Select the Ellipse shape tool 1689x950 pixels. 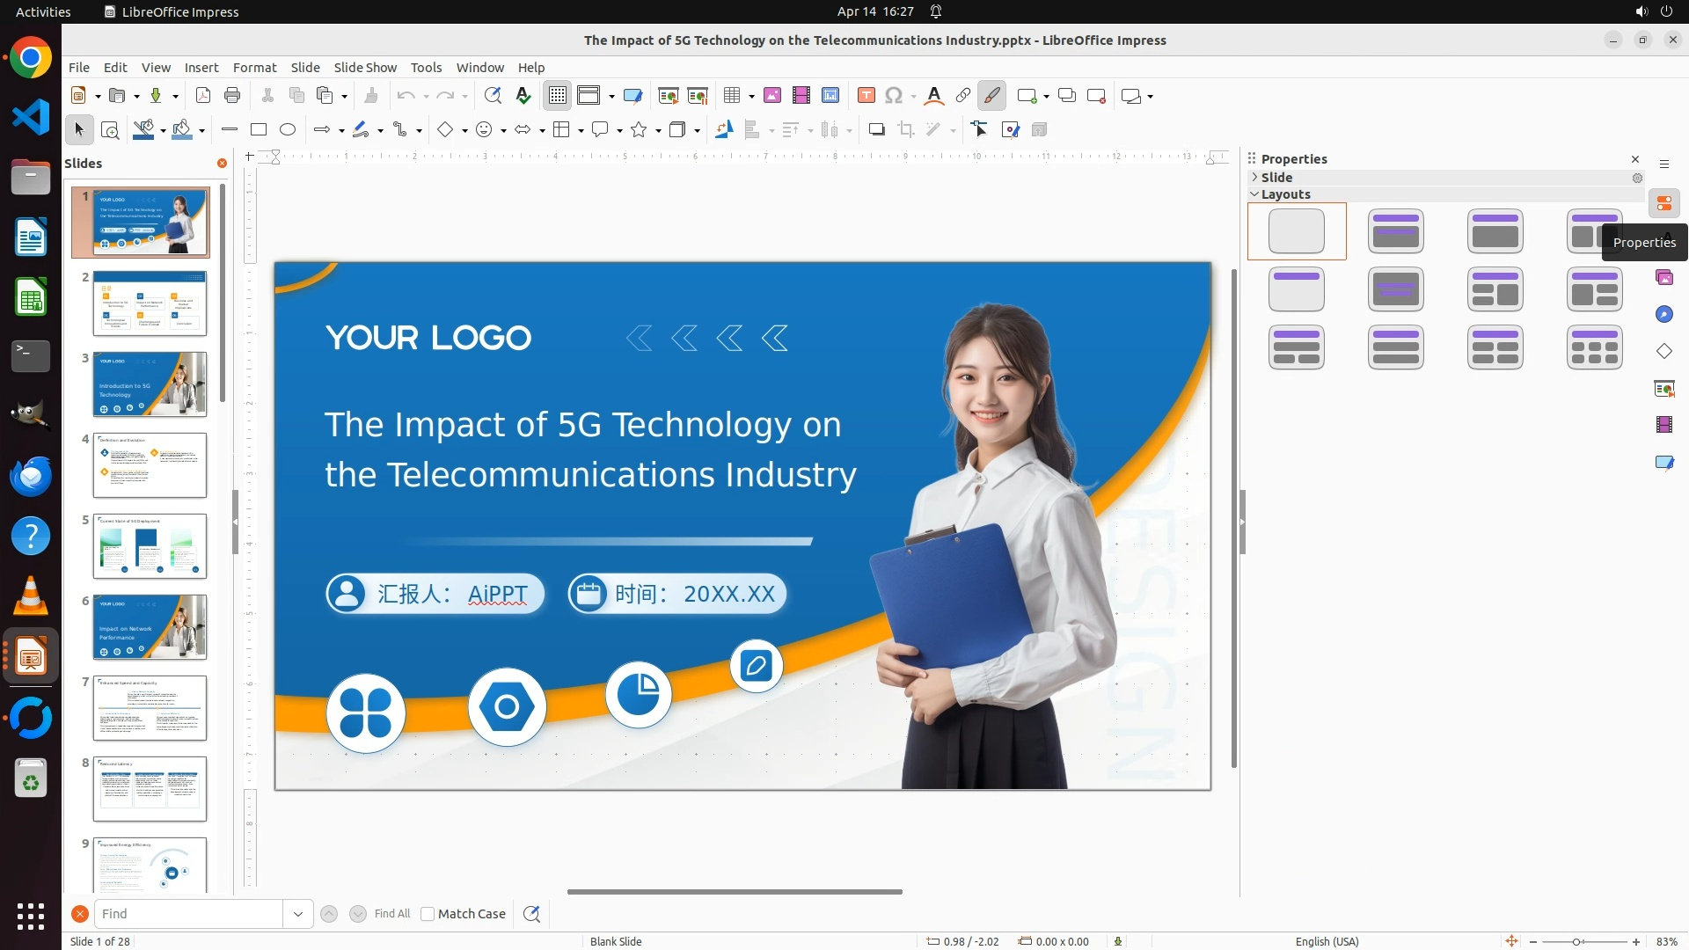click(x=288, y=130)
